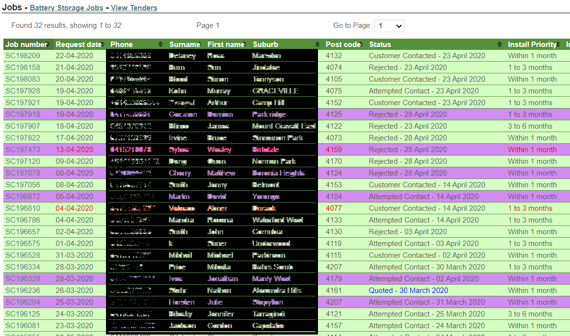Click 'Customer Contacted - 02 April 2020' status

(427, 255)
